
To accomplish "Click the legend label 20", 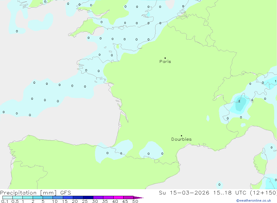I will (75, 201).
